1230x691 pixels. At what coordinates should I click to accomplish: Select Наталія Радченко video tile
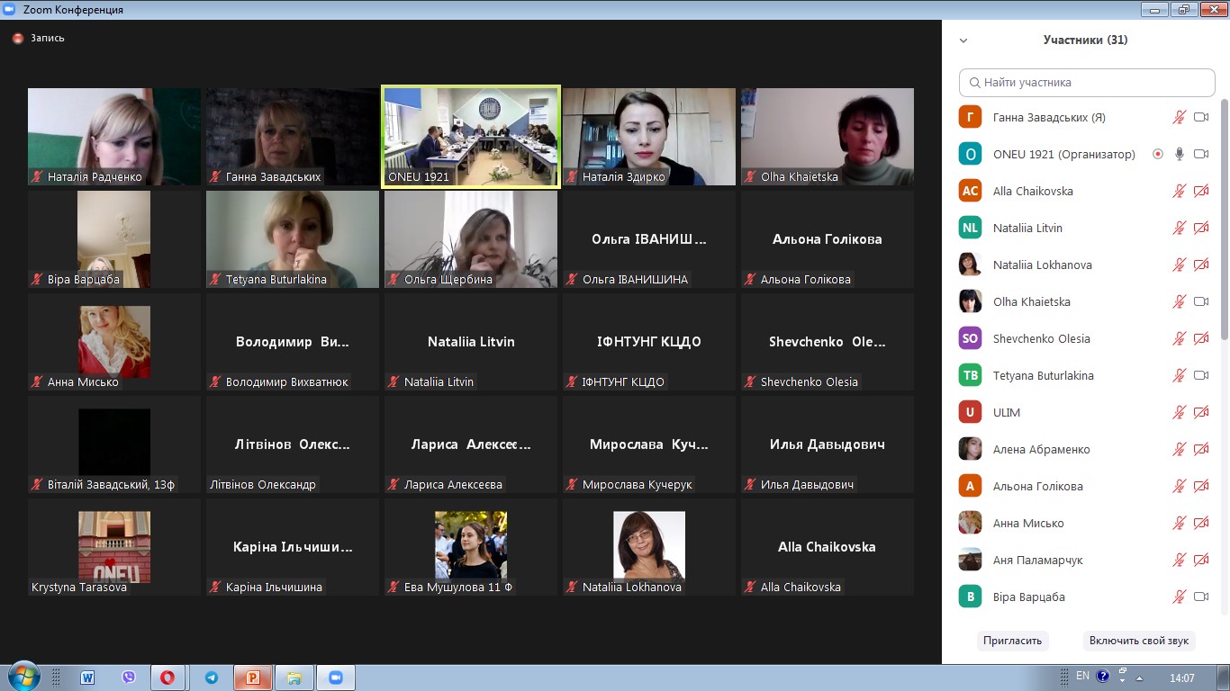click(114, 137)
